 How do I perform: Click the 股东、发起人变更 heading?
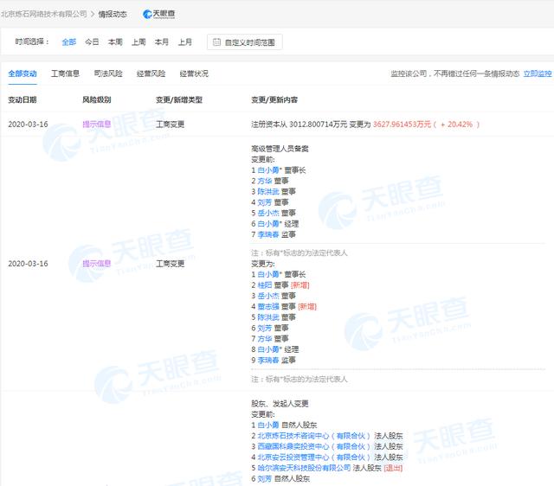click(x=280, y=403)
